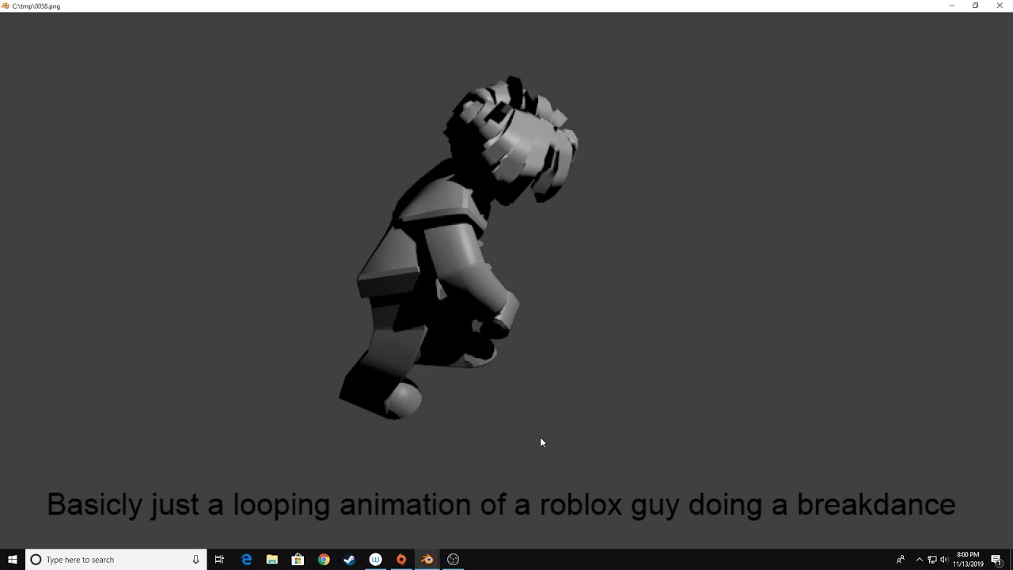Open the OBS Studio taskbar icon
Viewport: 1013px width, 570px height.
coord(453,560)
